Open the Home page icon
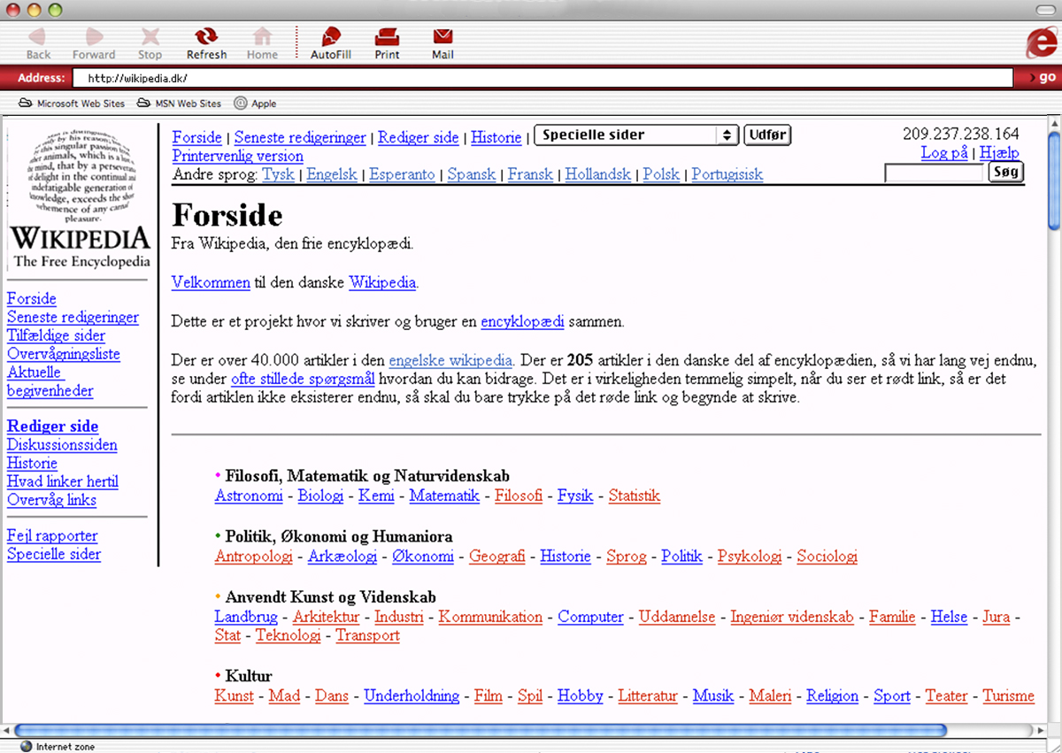The image size is (1062, 753). pos(262,36)
